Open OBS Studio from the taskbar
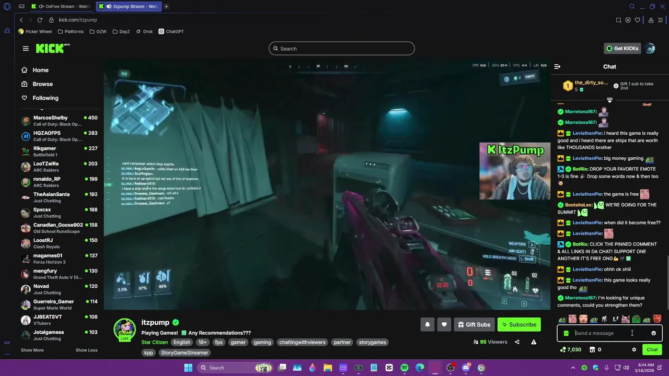Image resolution: width=669 pixels, height=376 pixels. click(x=451, y=368)
